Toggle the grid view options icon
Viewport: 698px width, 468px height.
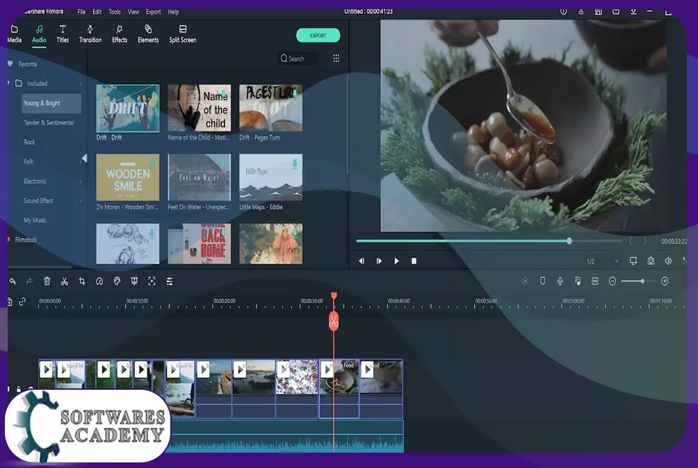336,59
